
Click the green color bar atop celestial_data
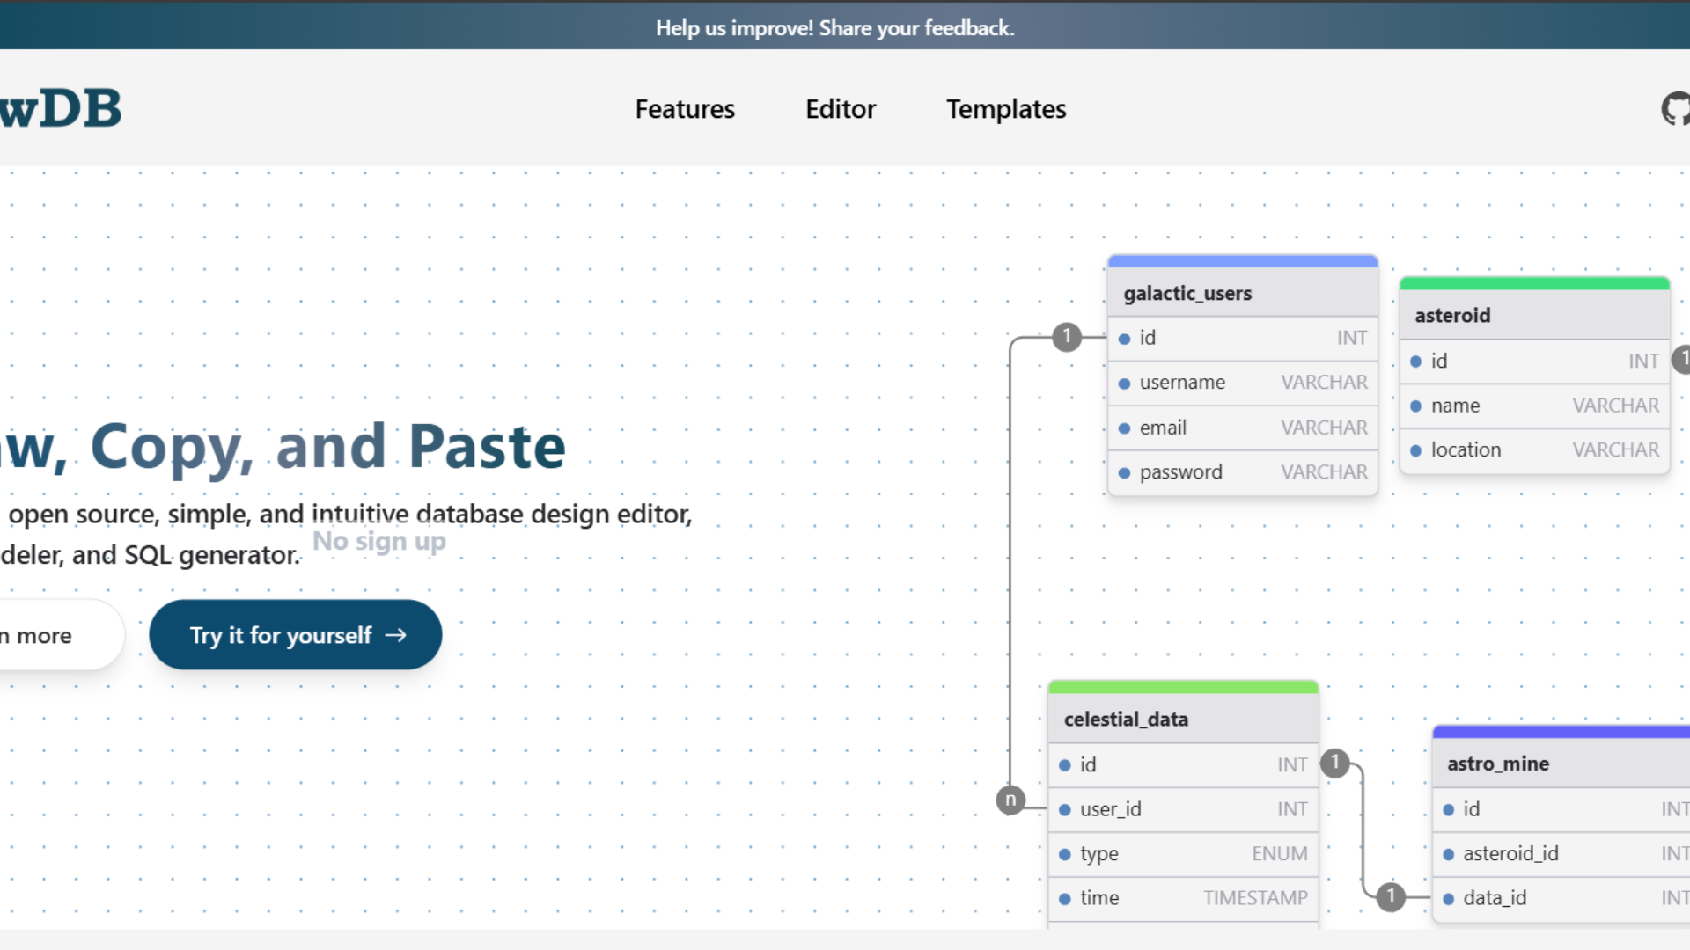tap(1183, 685)
